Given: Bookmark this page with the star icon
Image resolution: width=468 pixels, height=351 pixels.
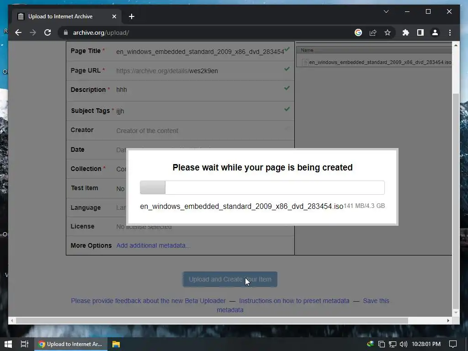Looking at the screenshot, I should pyautogui.click(x=388, y=32).
